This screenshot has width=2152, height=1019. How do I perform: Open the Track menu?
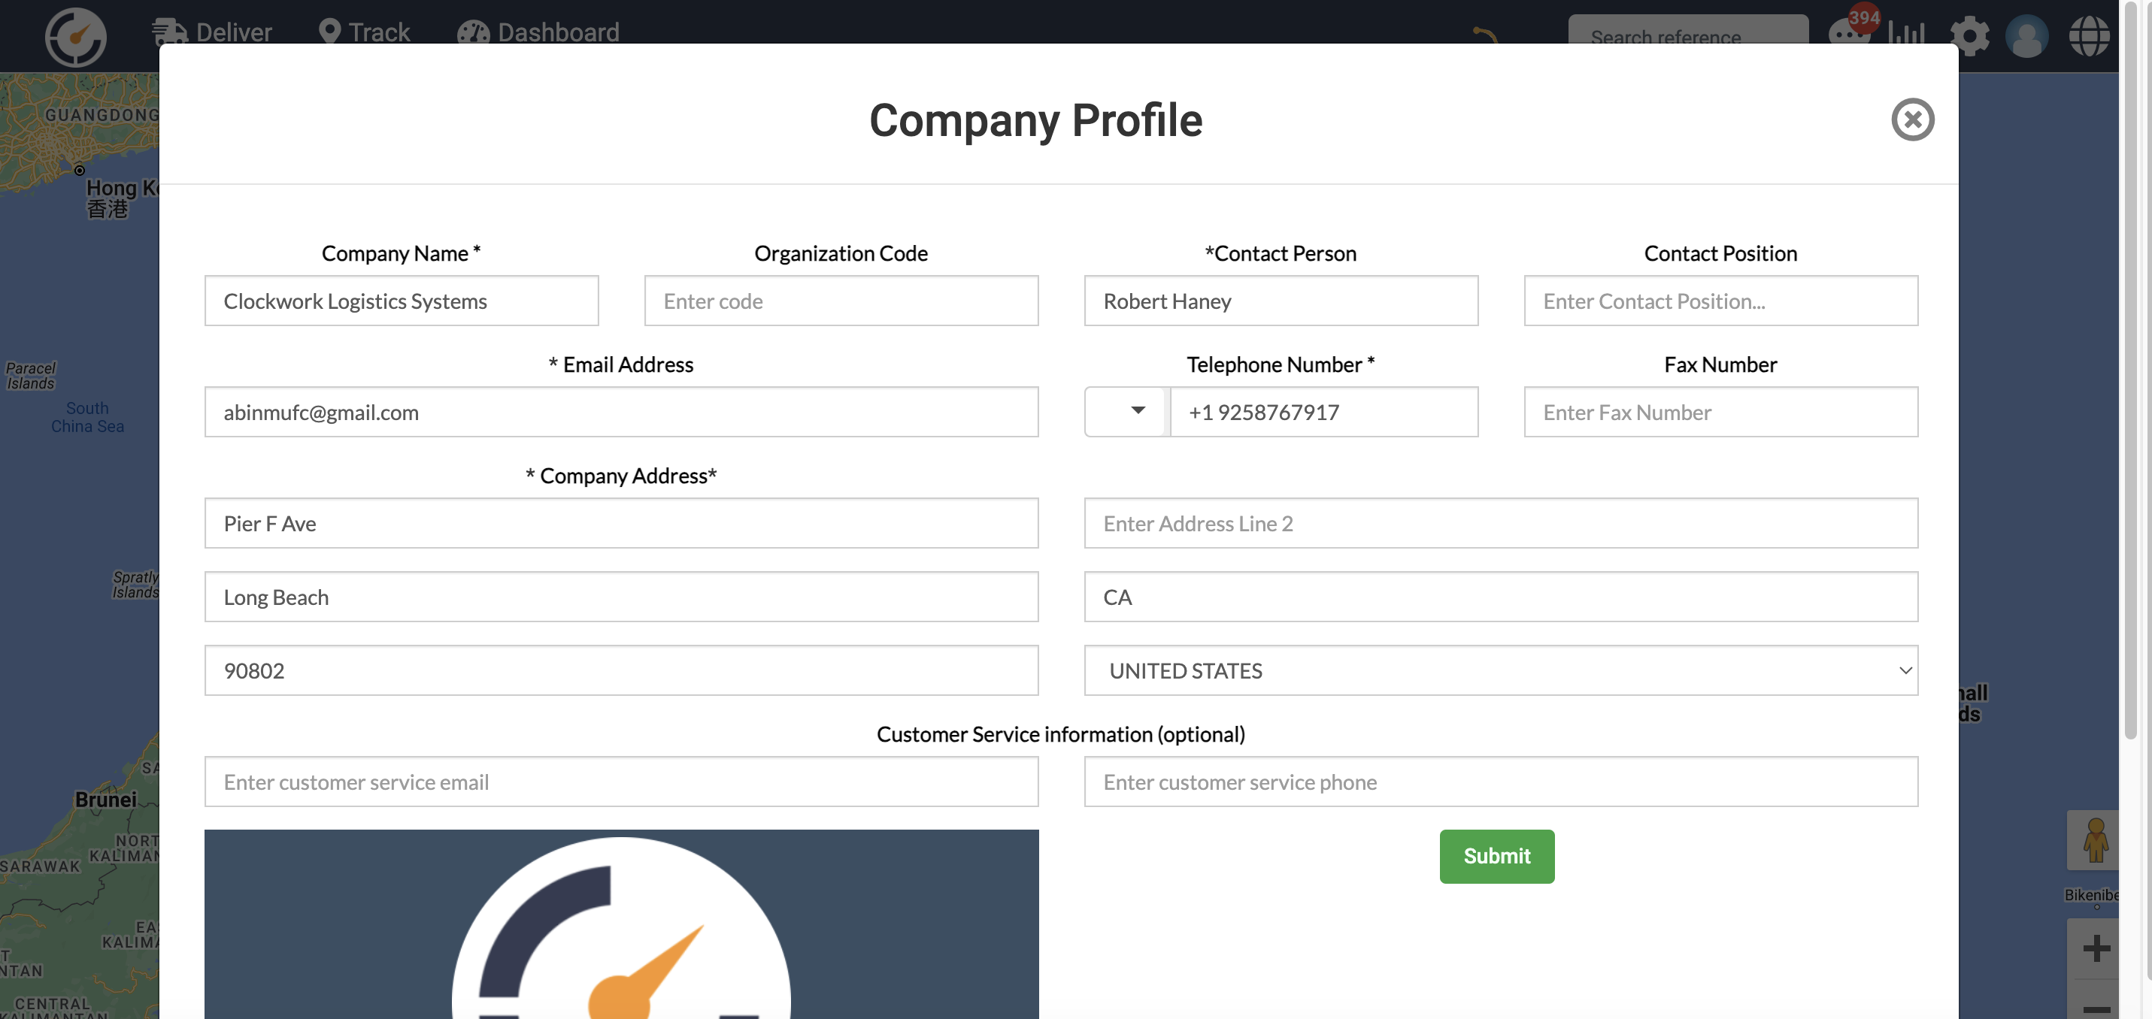tap(364, 32)
